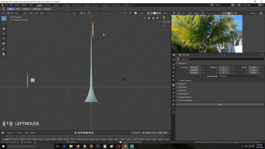The height and width of the screenshot is (149, 265).
Task: Open the Window menu
Action: 24,5
